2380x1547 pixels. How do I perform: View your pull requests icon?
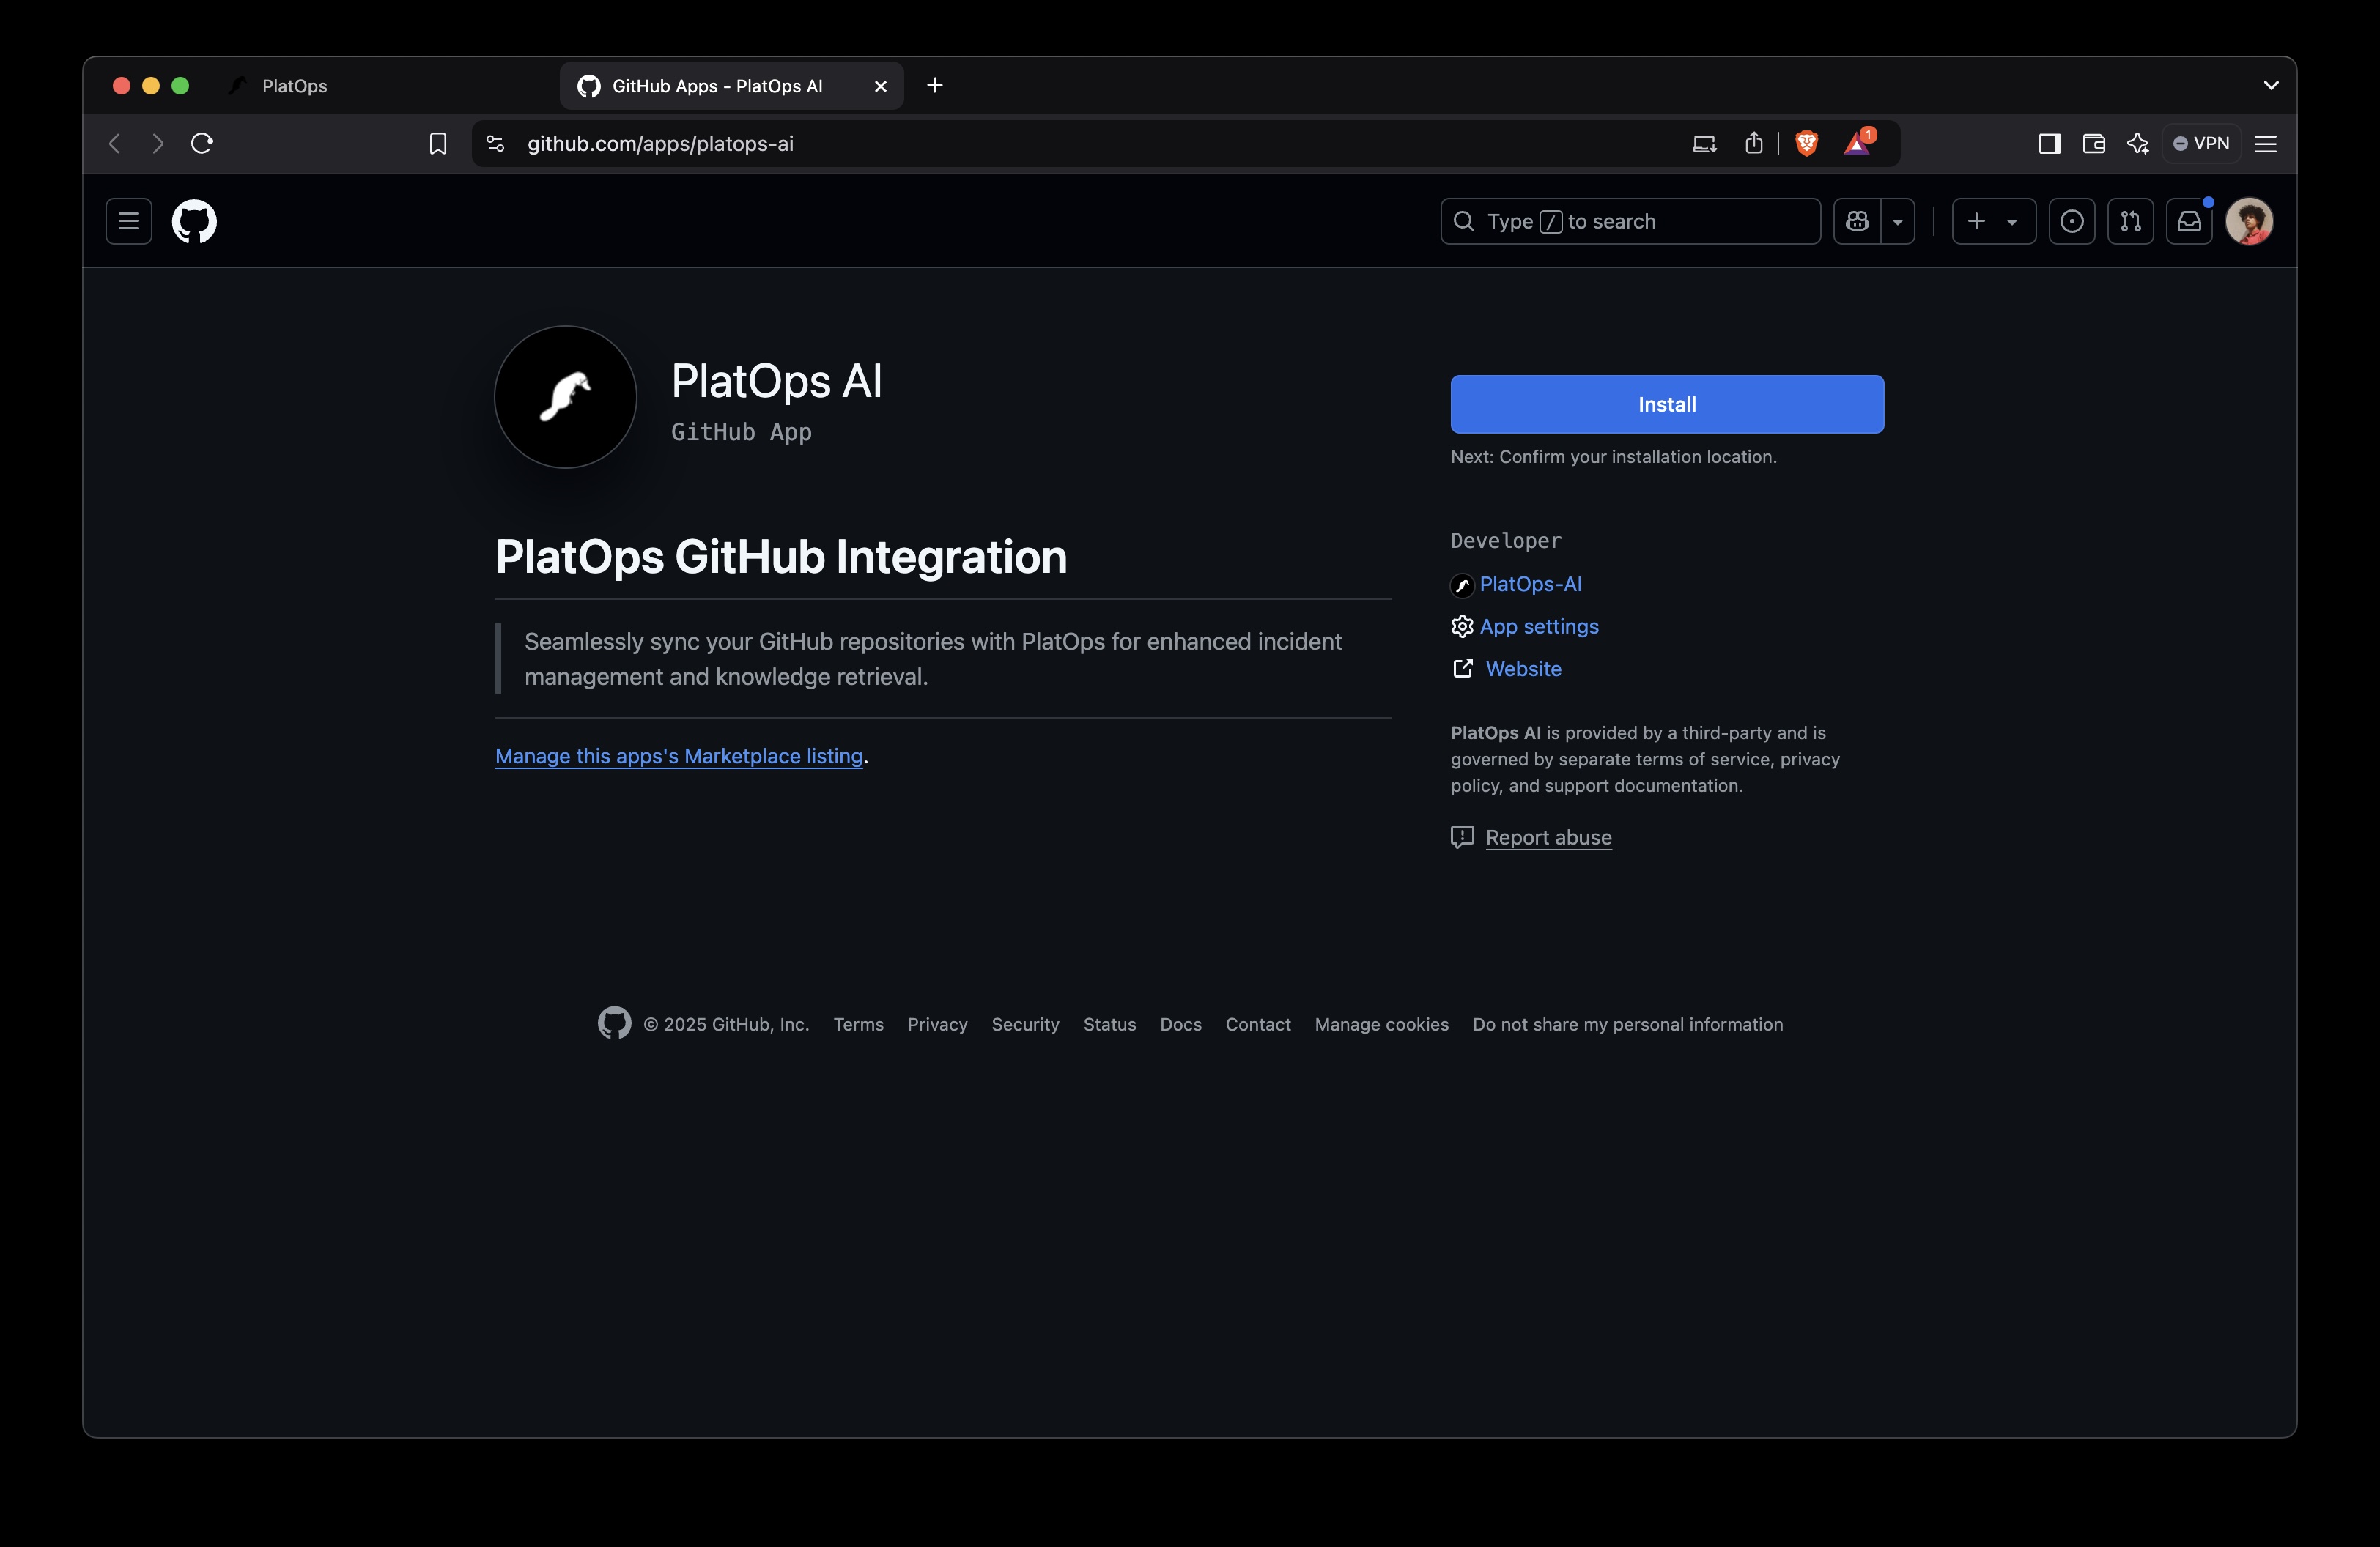2131,222
